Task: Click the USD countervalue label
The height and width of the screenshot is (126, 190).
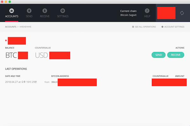Action: click(x=41, y=55)
